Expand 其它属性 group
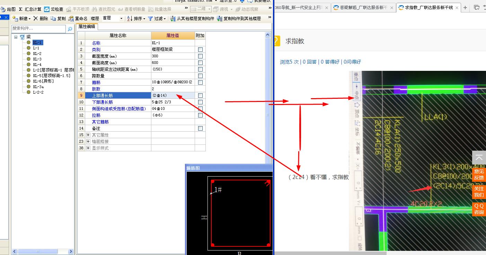486x255 pixels. click(x=88, y=135)
